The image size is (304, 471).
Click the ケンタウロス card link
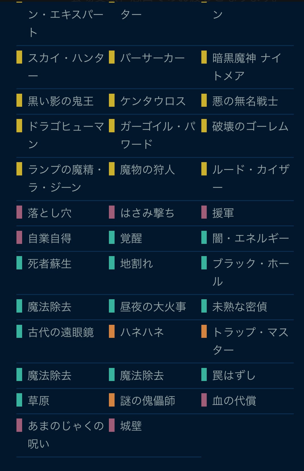(x=153, y=101)
